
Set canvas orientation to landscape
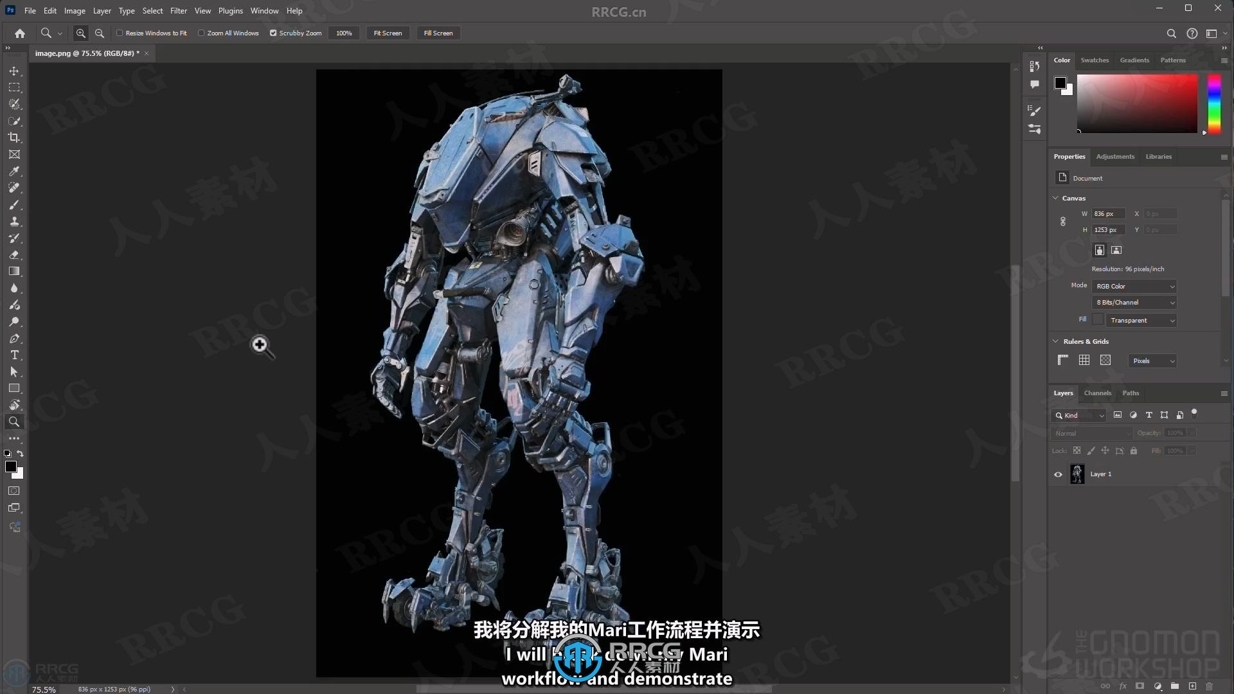click(1116, 250)
